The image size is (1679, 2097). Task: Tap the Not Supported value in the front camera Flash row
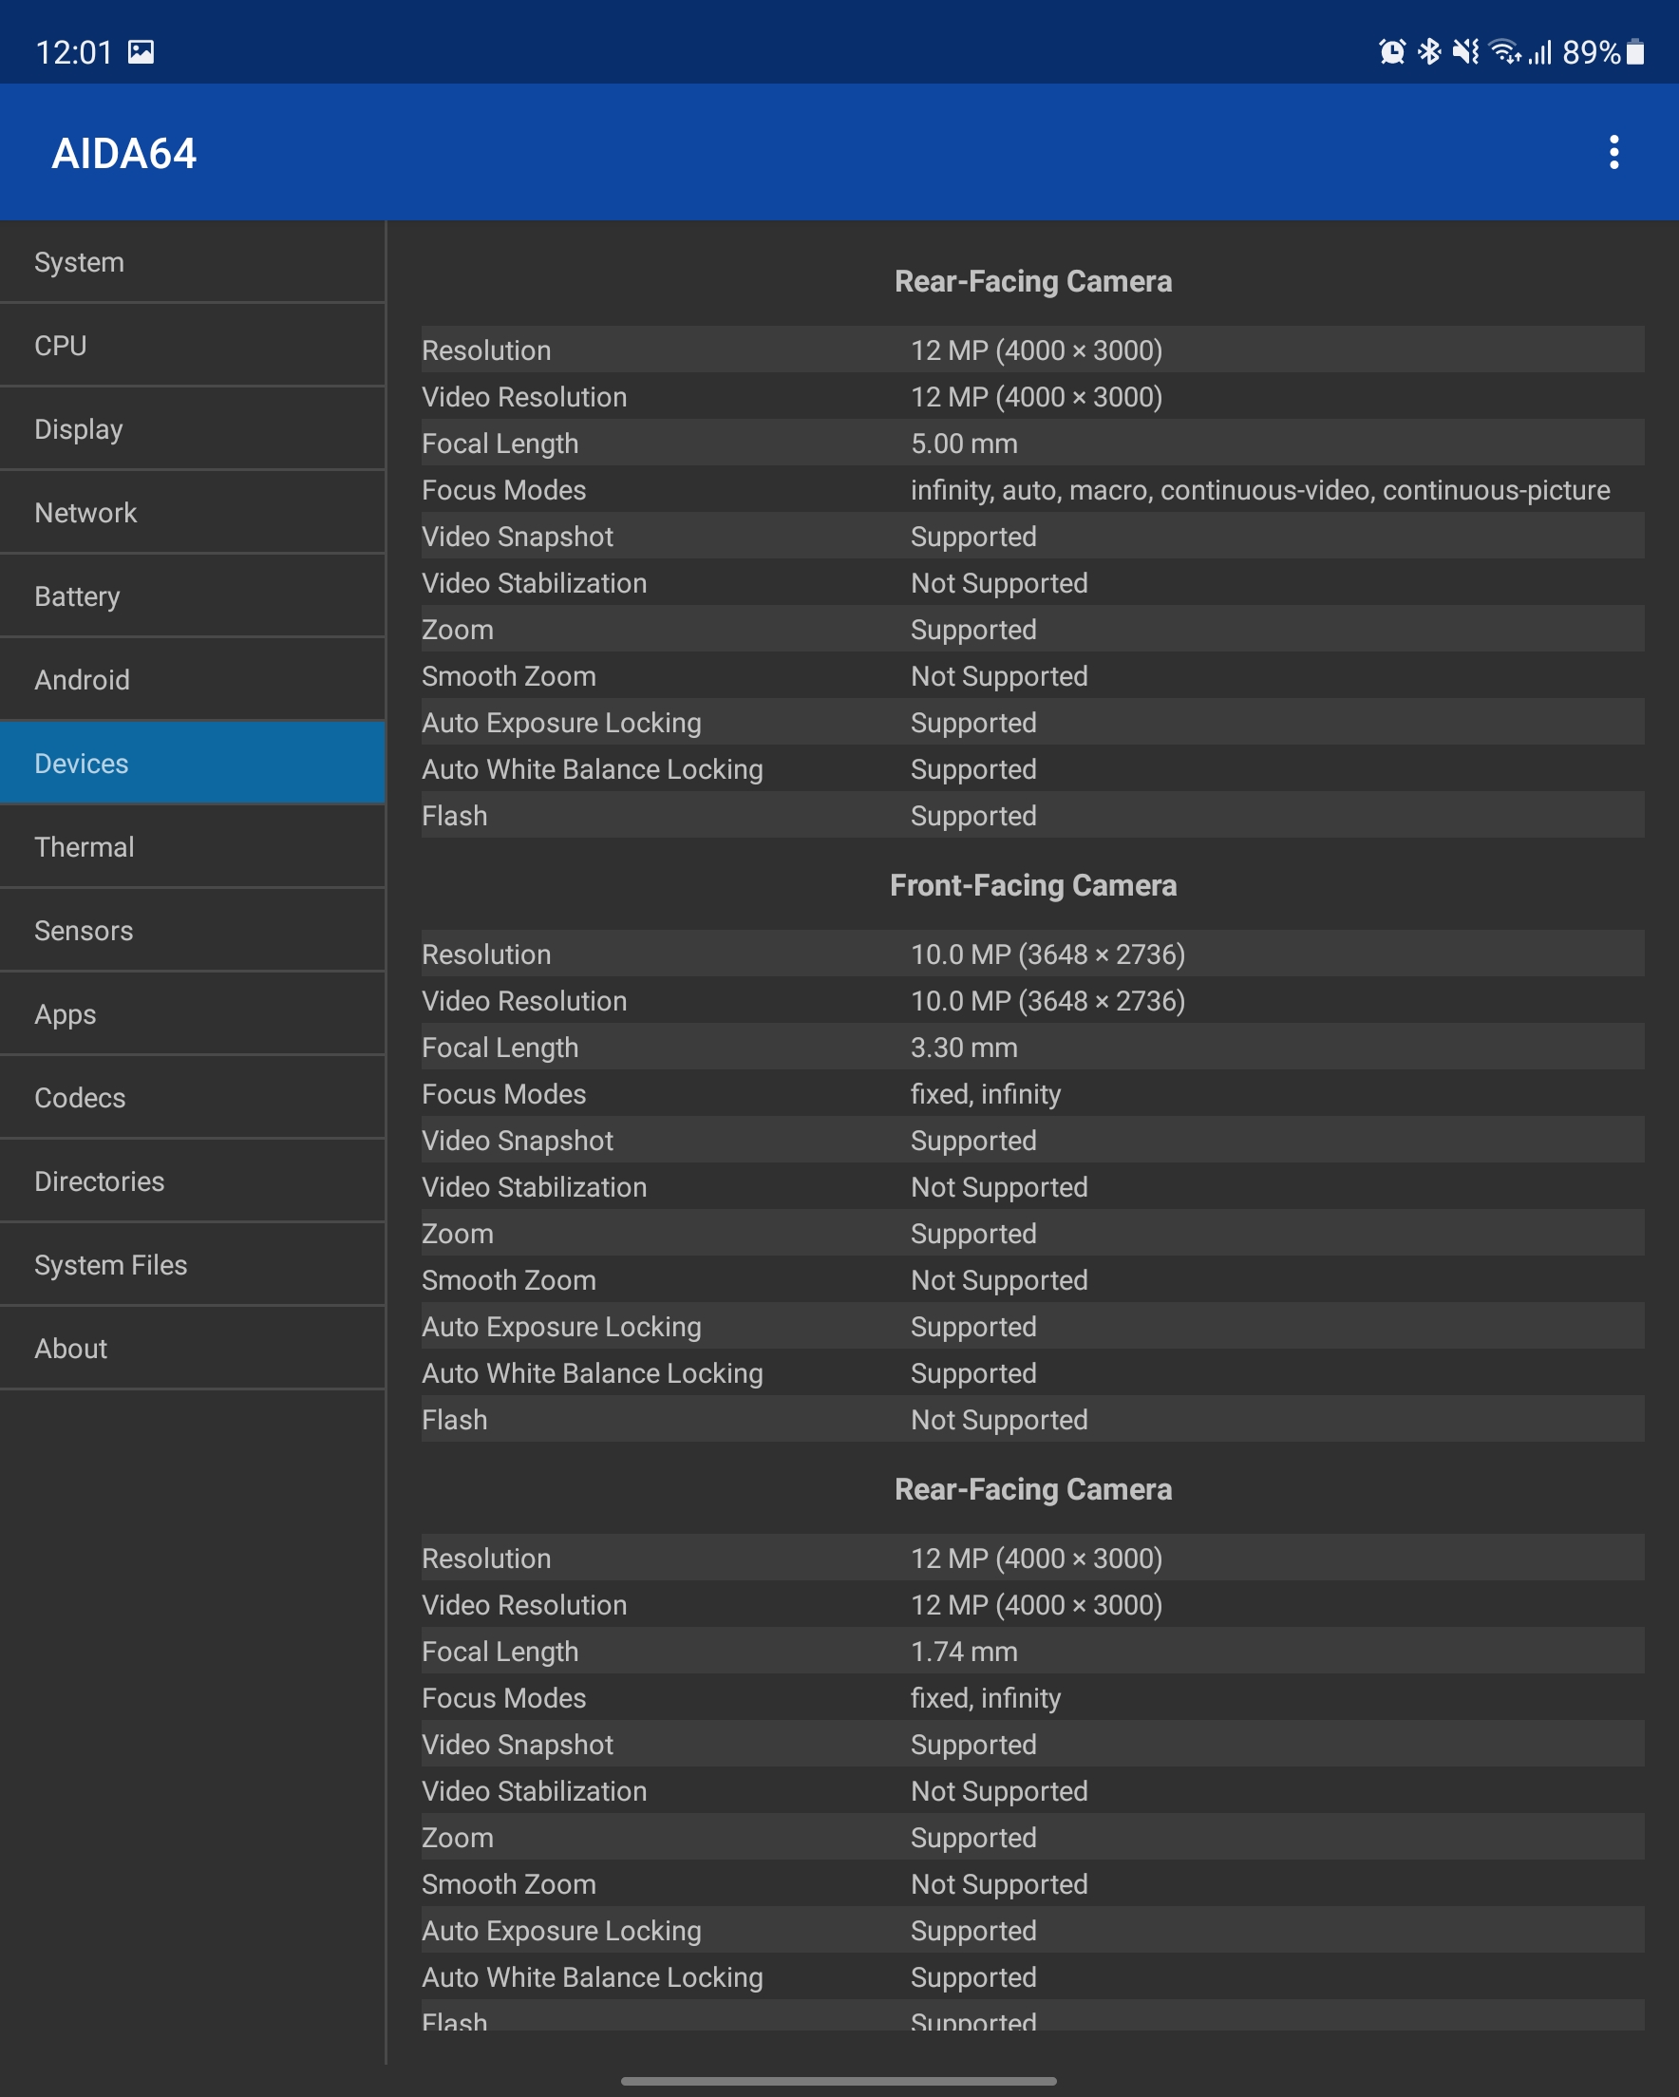click(x=999, y=1421)
